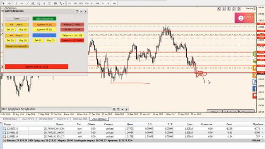The height and width of the screenshot is (149, 265).
Task: Click the ? button at chart top-right
Action: pos(234,9)
